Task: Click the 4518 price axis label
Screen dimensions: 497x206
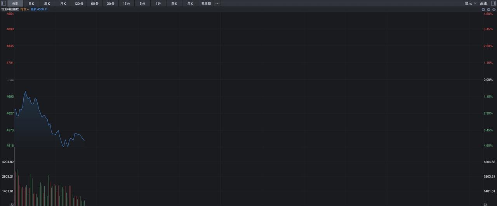Action: (10, 146)
